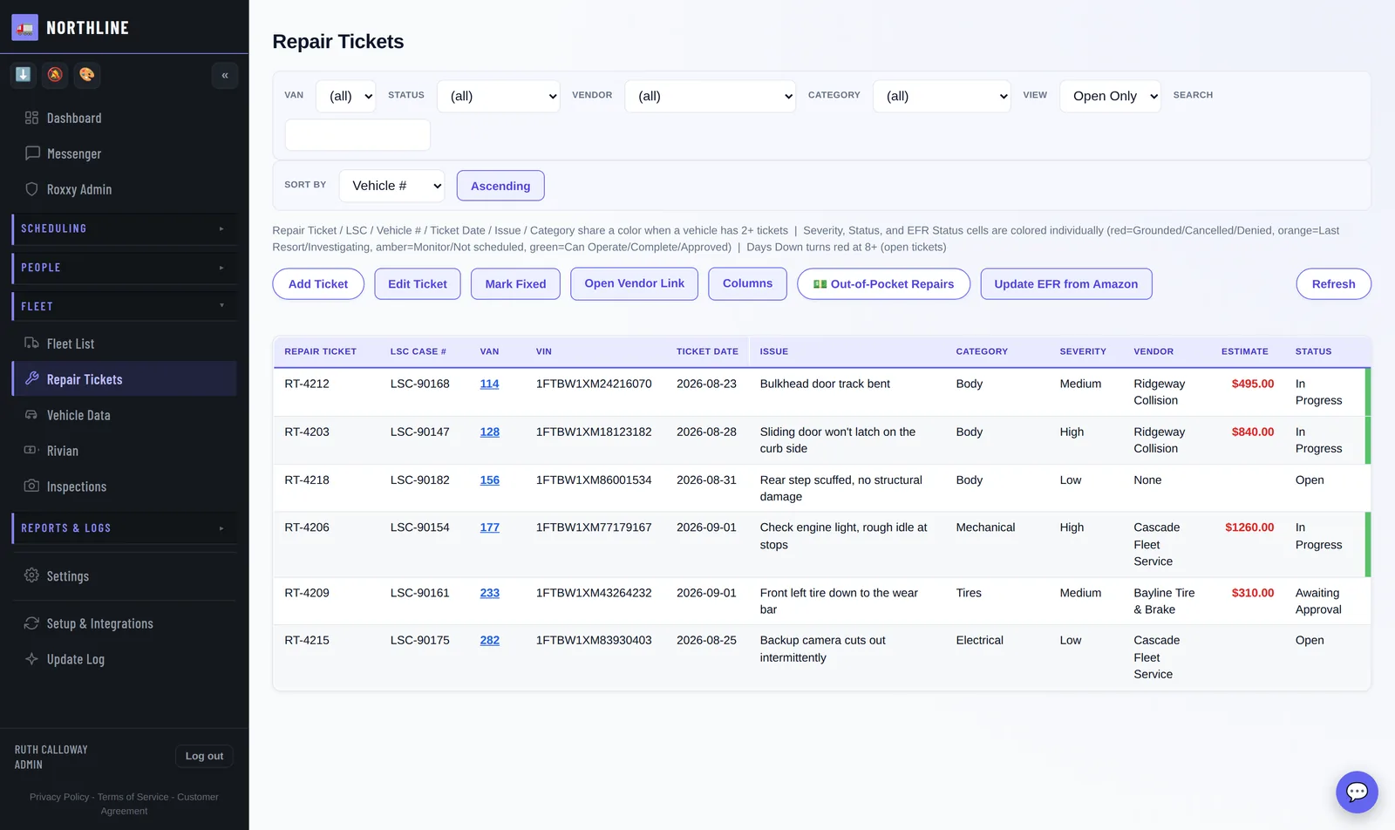Open the View dropdown showing Open Only
The height and width of the screenshot is (830, 1395).
click(x=1110, y=96)
